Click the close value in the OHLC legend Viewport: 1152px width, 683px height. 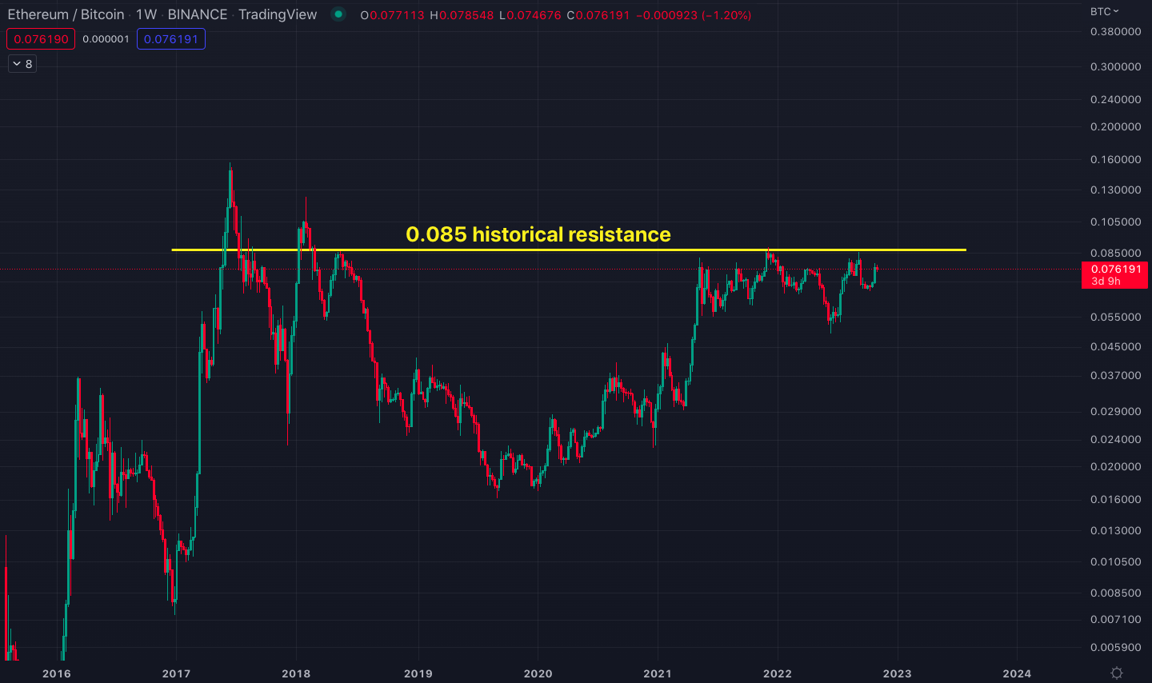[x=598, y=15]
